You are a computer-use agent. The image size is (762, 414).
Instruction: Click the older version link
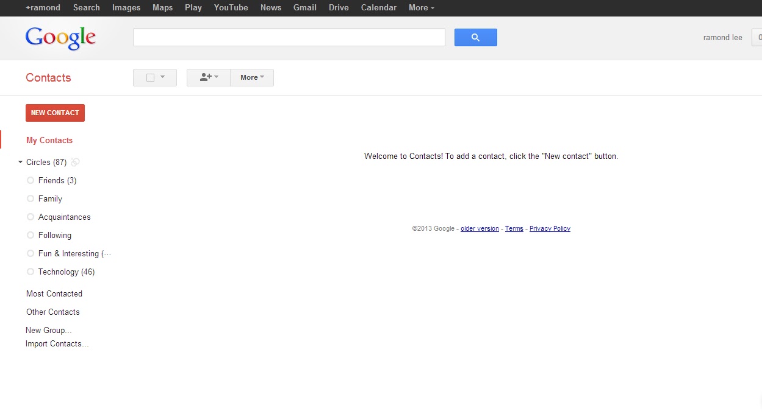point(480,229)
